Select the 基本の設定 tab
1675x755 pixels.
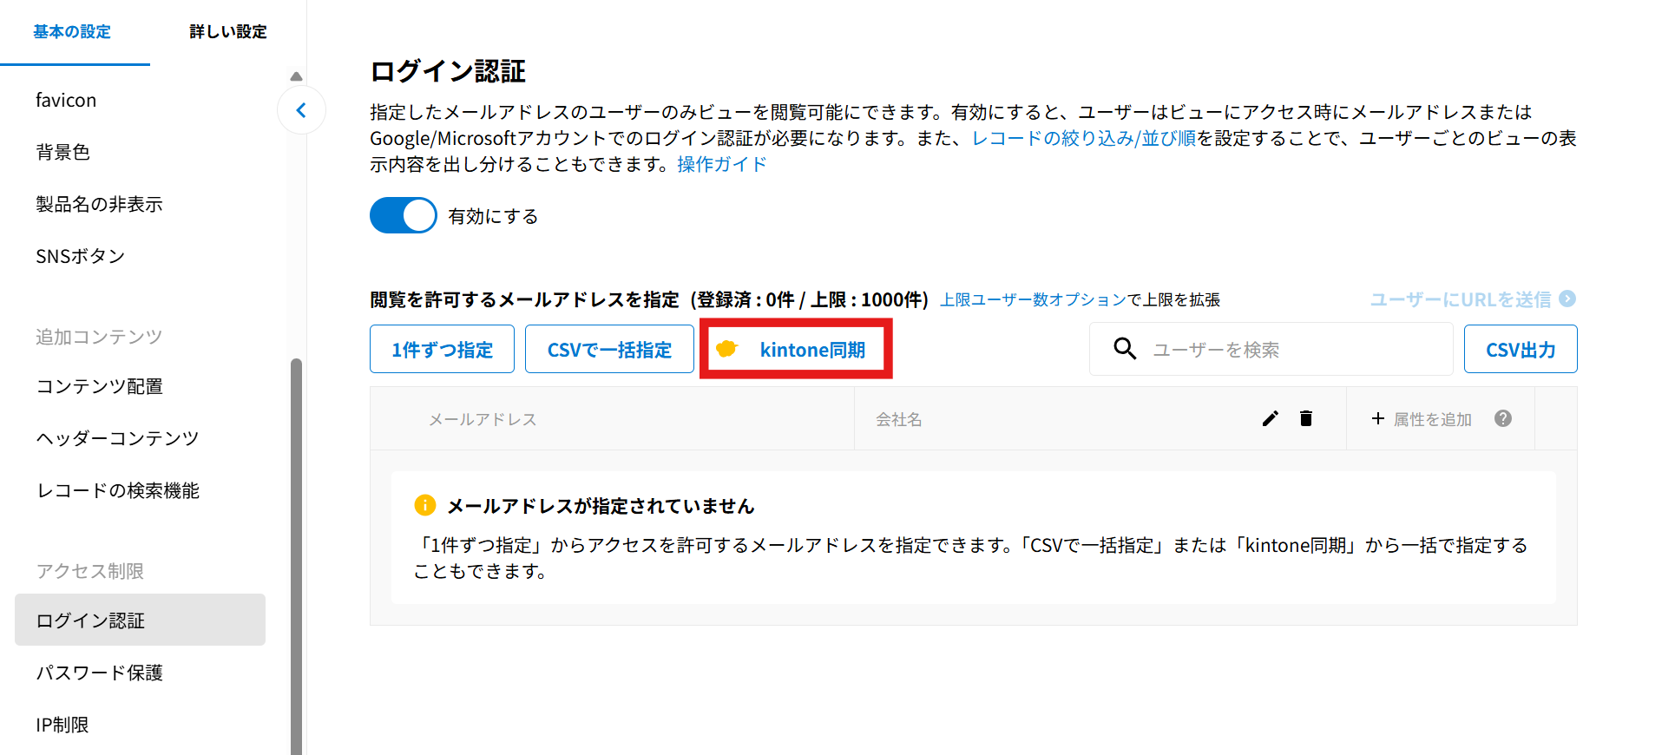click(x=72, y=32)
